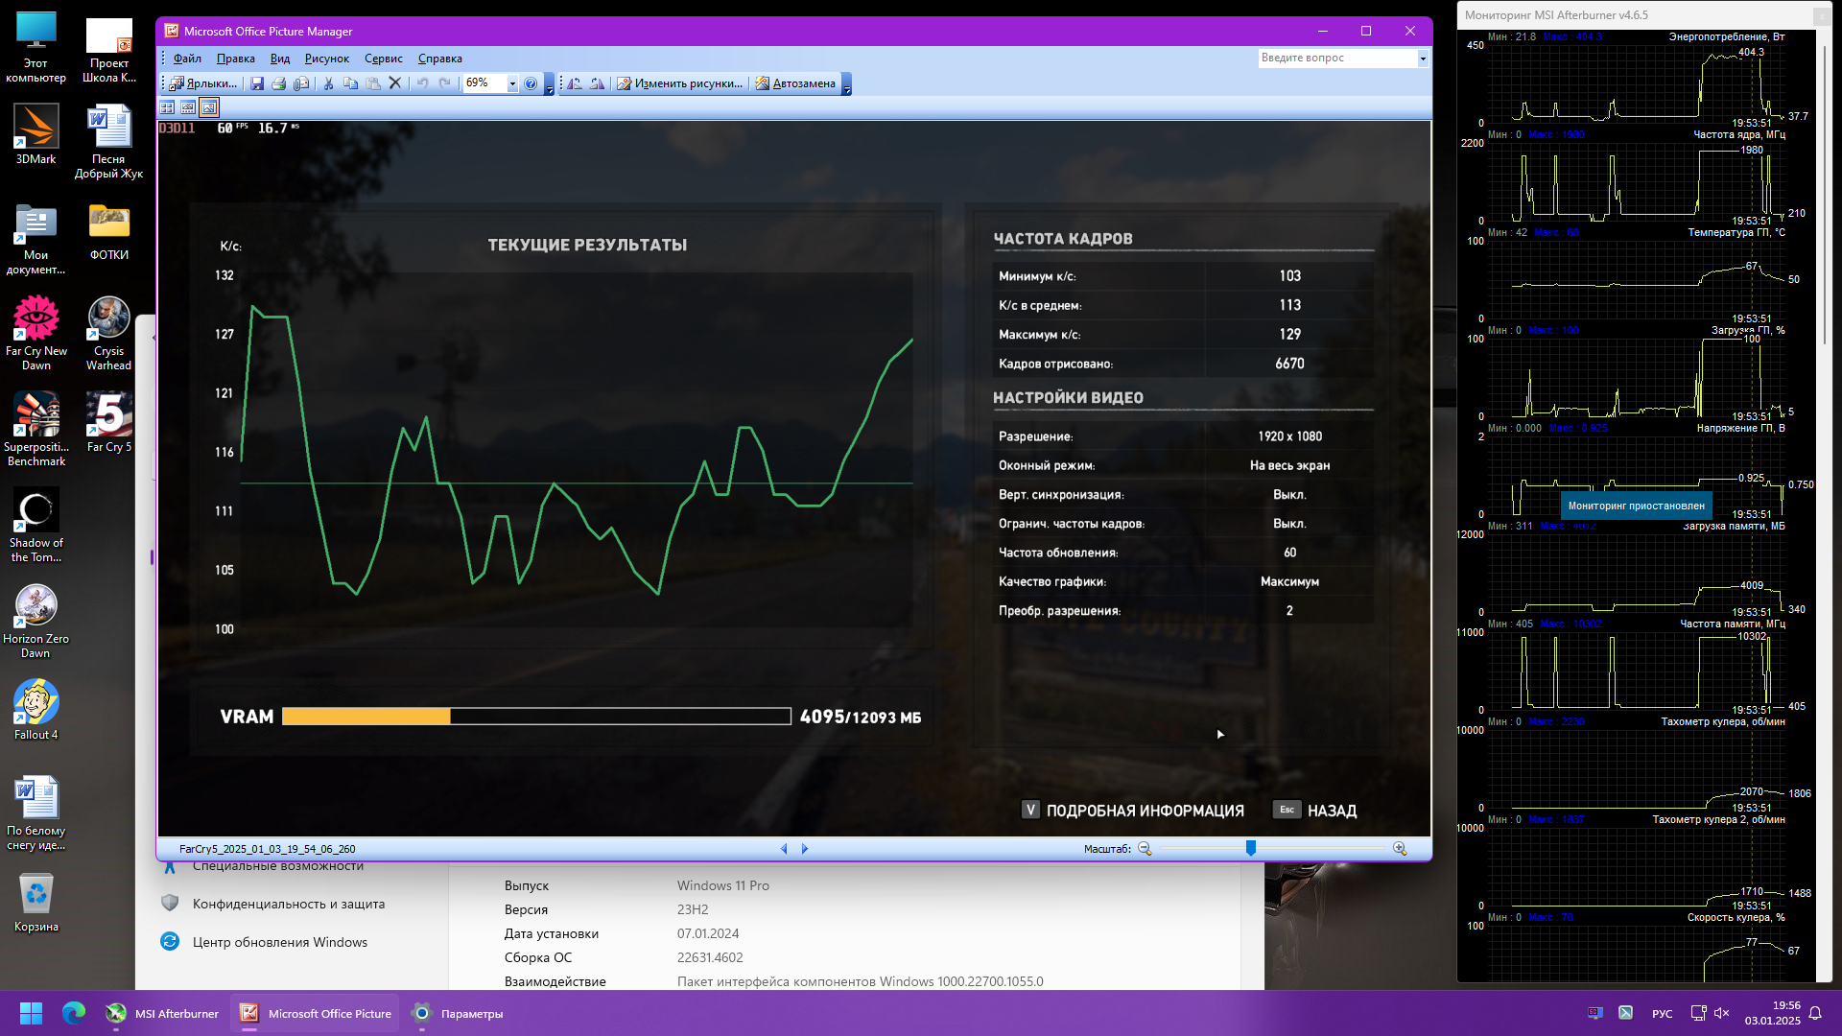1842x1036 pixels.
Task: Open the Рисунок menu
Action: 326,59
